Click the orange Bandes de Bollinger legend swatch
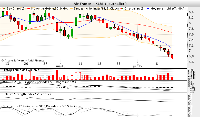 pos(72,8)
